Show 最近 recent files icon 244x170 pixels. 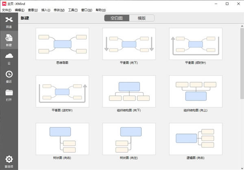[x=9, y=75]
